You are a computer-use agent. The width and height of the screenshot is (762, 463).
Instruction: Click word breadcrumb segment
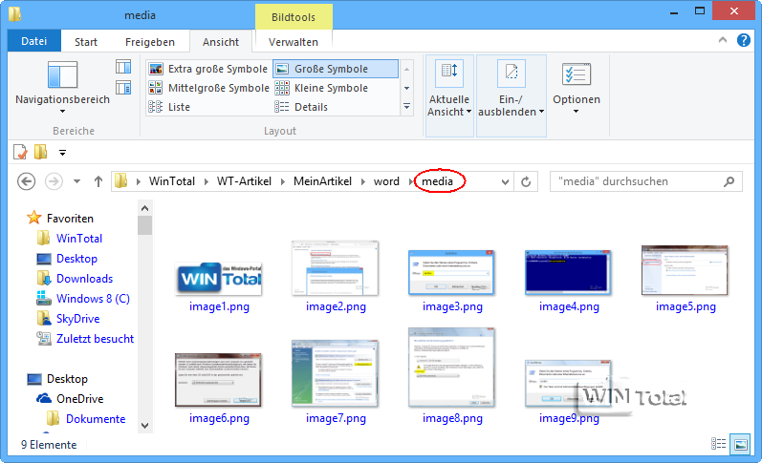tap(386, 181)
